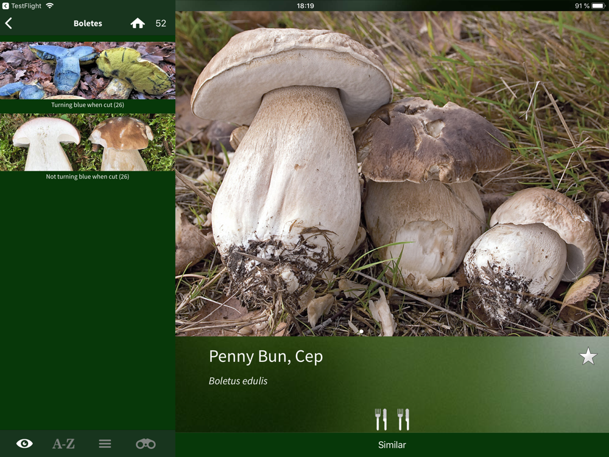
Task: Tap the home icon in the header
Action: coord(138,23)
